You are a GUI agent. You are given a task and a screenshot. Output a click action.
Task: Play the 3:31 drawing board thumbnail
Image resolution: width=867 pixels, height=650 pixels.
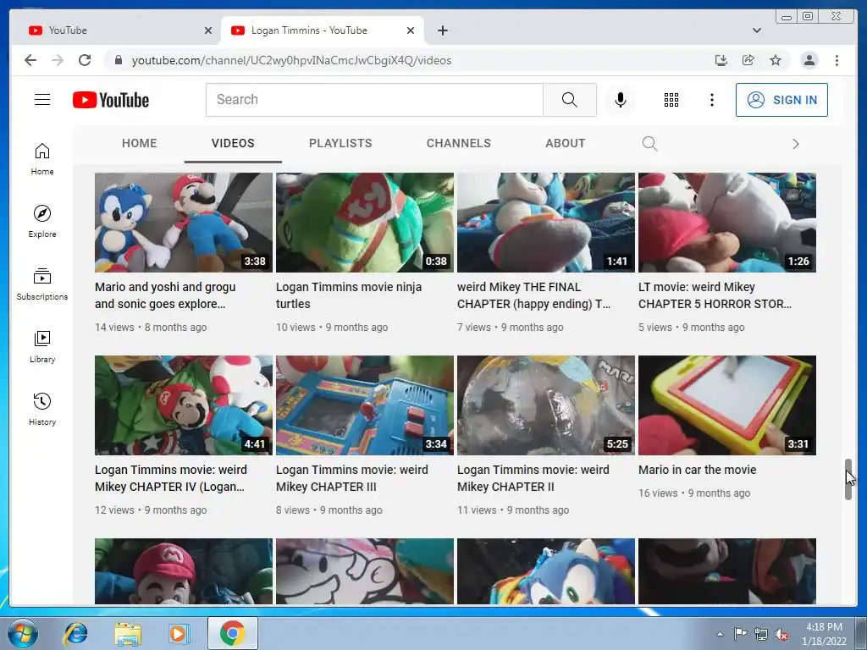point(727,405)
